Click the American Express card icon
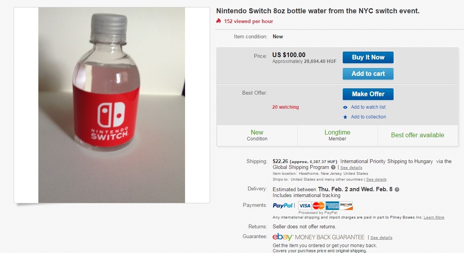This screenshot has height=253, width=464. (x=332, y=206)
